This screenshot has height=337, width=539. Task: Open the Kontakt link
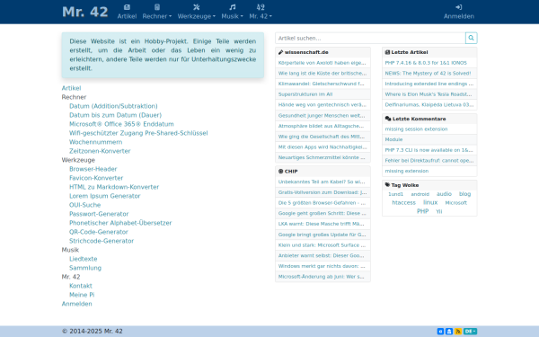[x=81, y=286]
